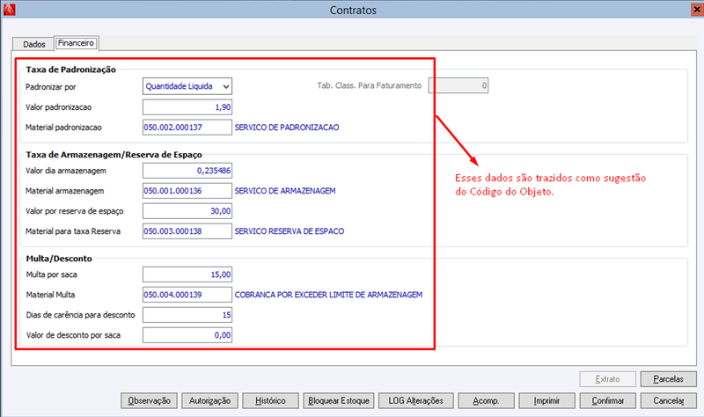The image size is (704, 417).
Task: Click the Material Multa code field
Action: pos(187,295)
